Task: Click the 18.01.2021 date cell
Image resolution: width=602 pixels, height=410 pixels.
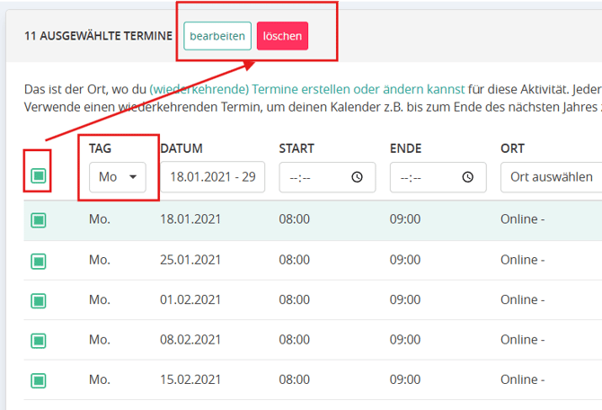Action: 190,220
